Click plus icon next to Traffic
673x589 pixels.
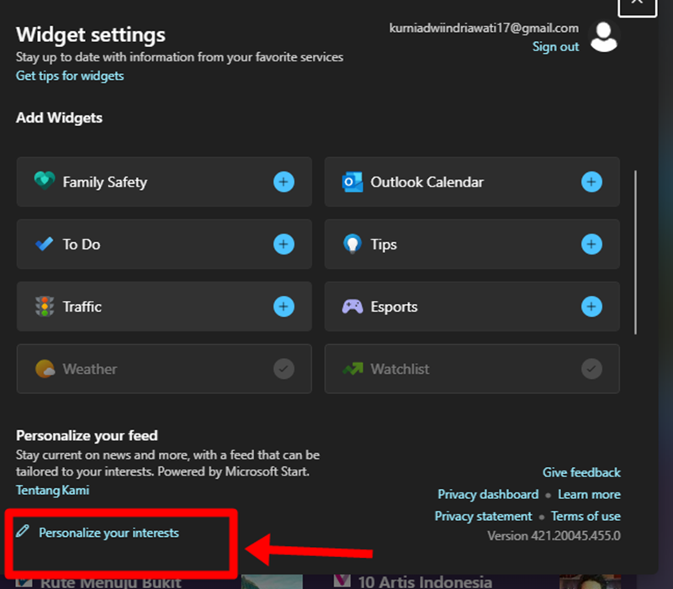coord(284,307)
